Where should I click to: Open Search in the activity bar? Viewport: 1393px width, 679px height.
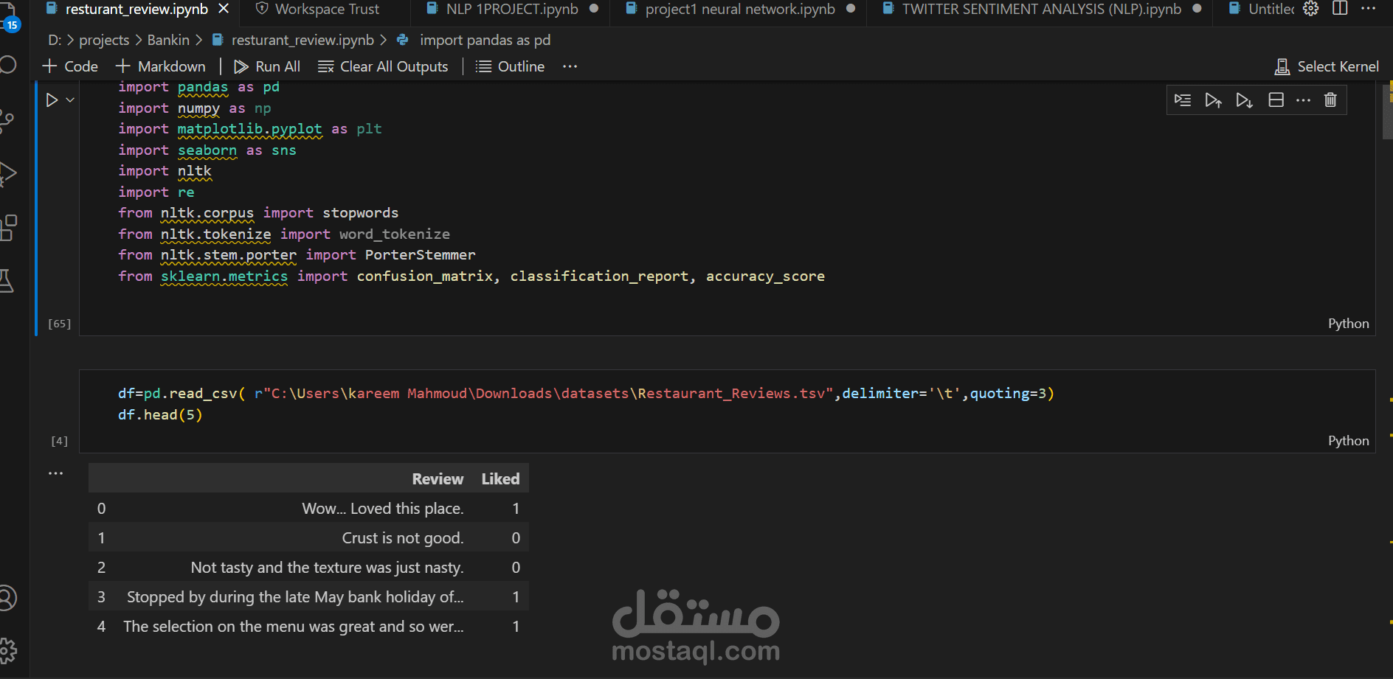(x=7, y=65)
